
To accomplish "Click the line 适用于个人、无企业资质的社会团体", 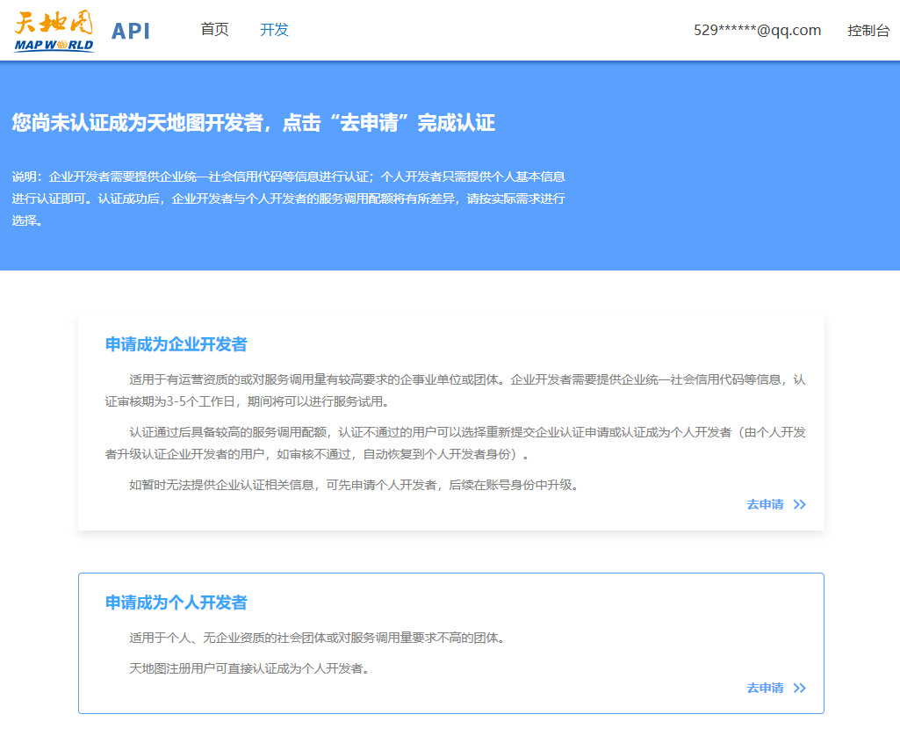I will [319, 638].
